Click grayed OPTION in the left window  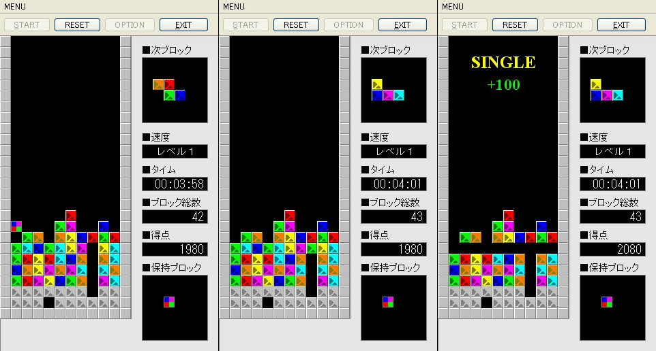pyautogui.click(x=130, y=25)
